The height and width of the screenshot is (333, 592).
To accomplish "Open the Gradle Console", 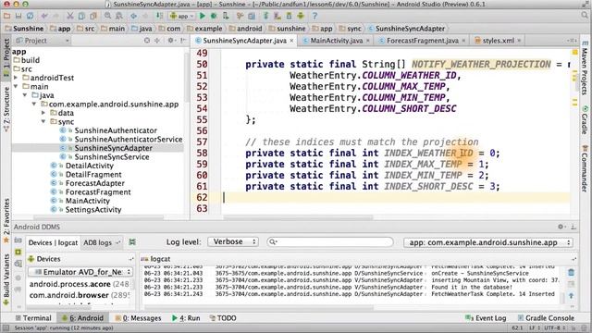I will point(546,318).
